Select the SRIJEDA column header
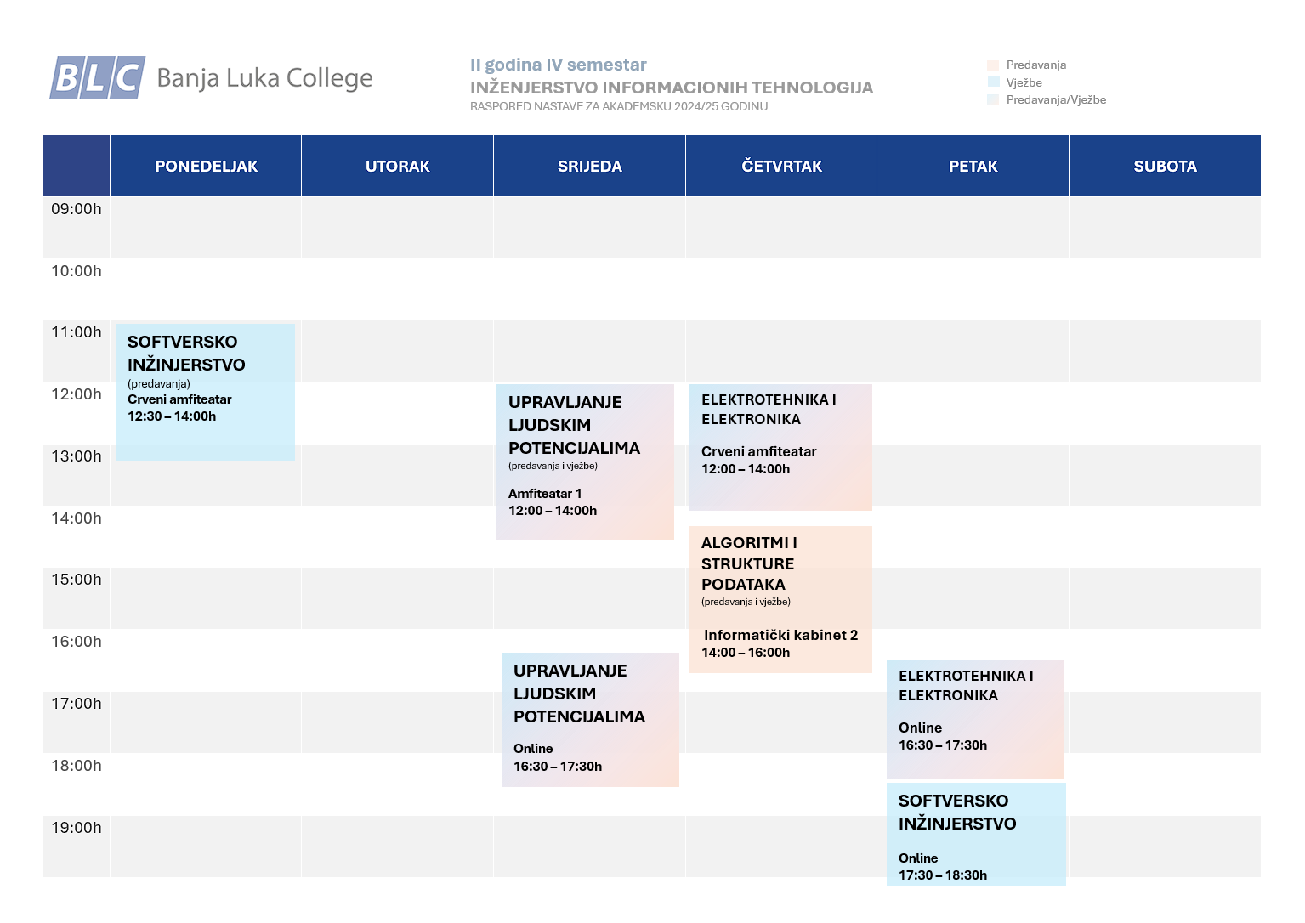1305x923 pixels. [x=590, y=166]
